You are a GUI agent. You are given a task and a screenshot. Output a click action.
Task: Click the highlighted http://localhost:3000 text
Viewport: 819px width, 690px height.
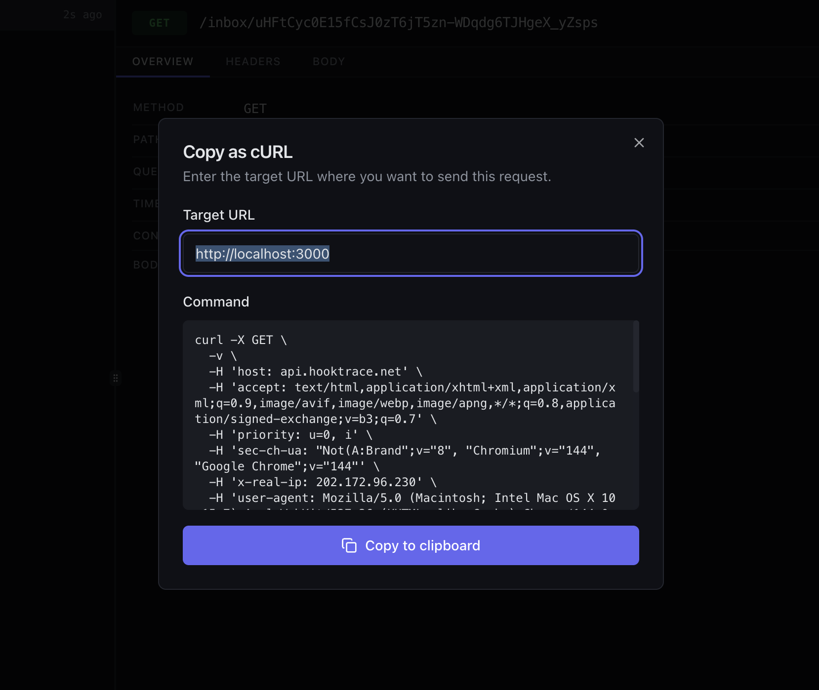click(262, 254)
